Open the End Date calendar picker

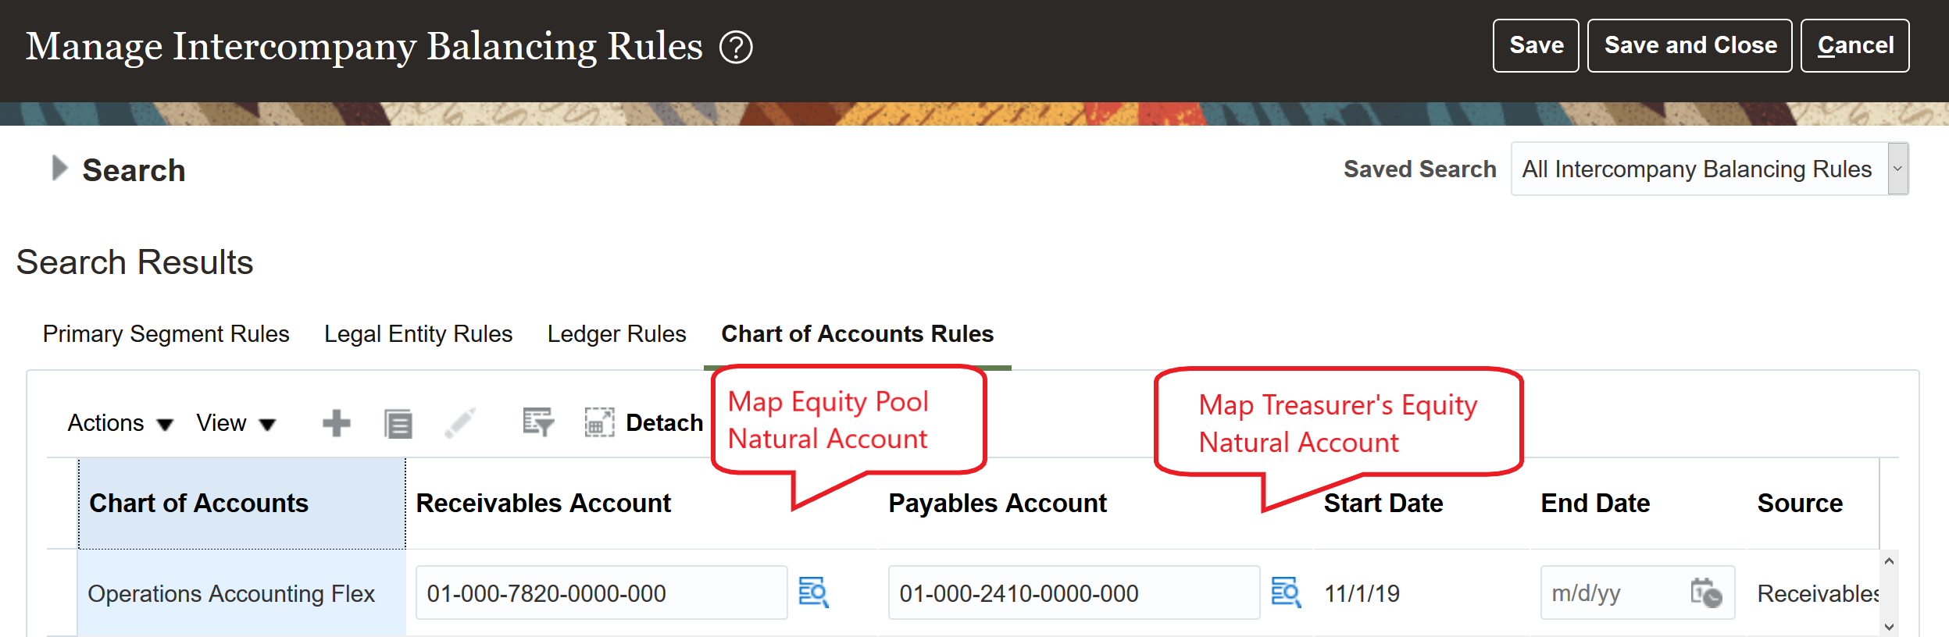tap(1706, 593)
